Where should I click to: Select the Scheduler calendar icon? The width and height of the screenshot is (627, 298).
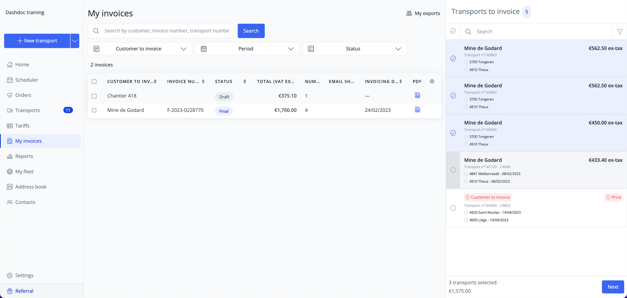tap(10, 80)
